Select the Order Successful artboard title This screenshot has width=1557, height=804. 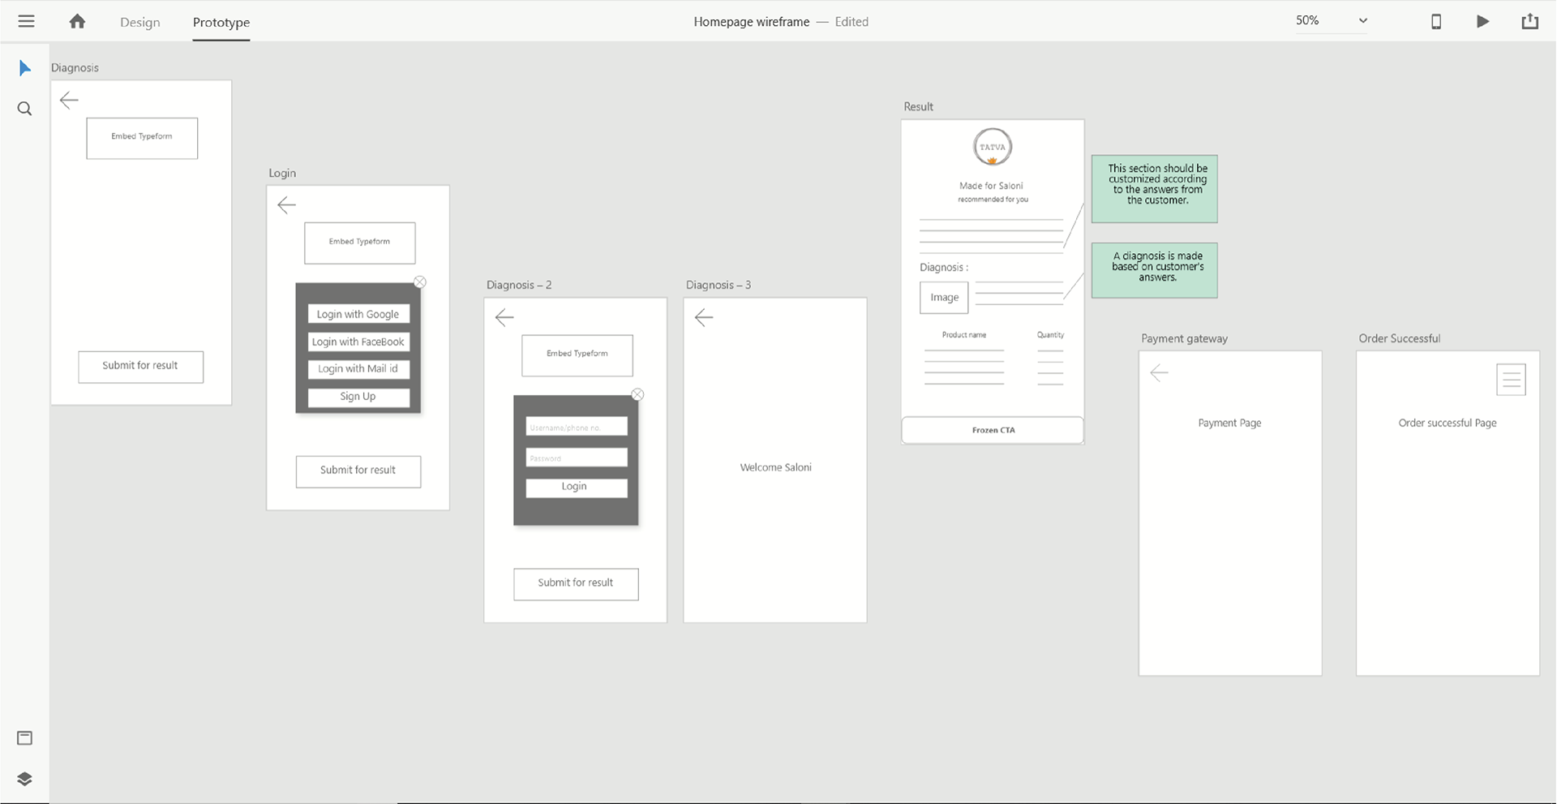coord(1400,338)
